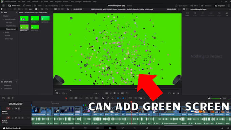Open the File menu
Screen dimensions: 231x130
click(x=19, y=1)
